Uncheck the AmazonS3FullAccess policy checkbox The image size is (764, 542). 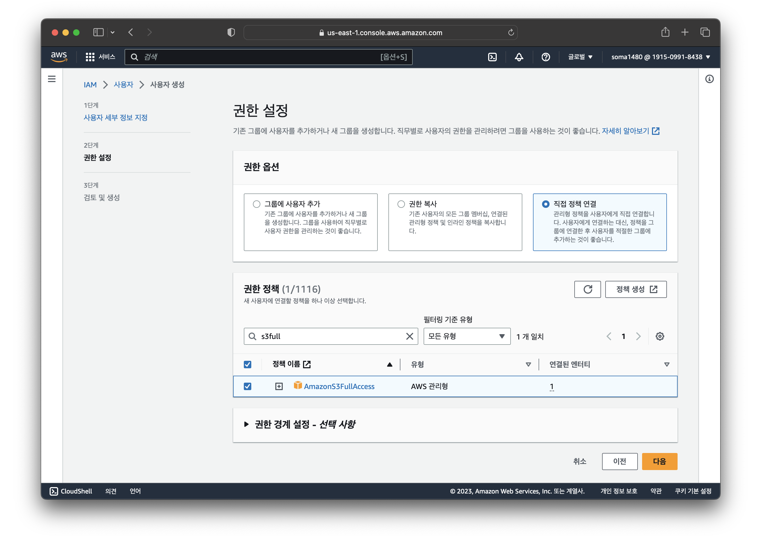pos(248,386)
